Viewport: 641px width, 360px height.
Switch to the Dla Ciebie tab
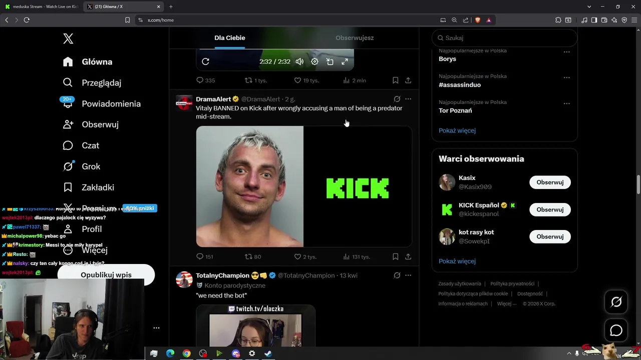[x=230, y=38]
